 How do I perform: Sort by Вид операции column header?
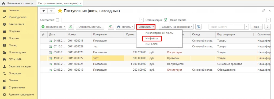[235, 35]
